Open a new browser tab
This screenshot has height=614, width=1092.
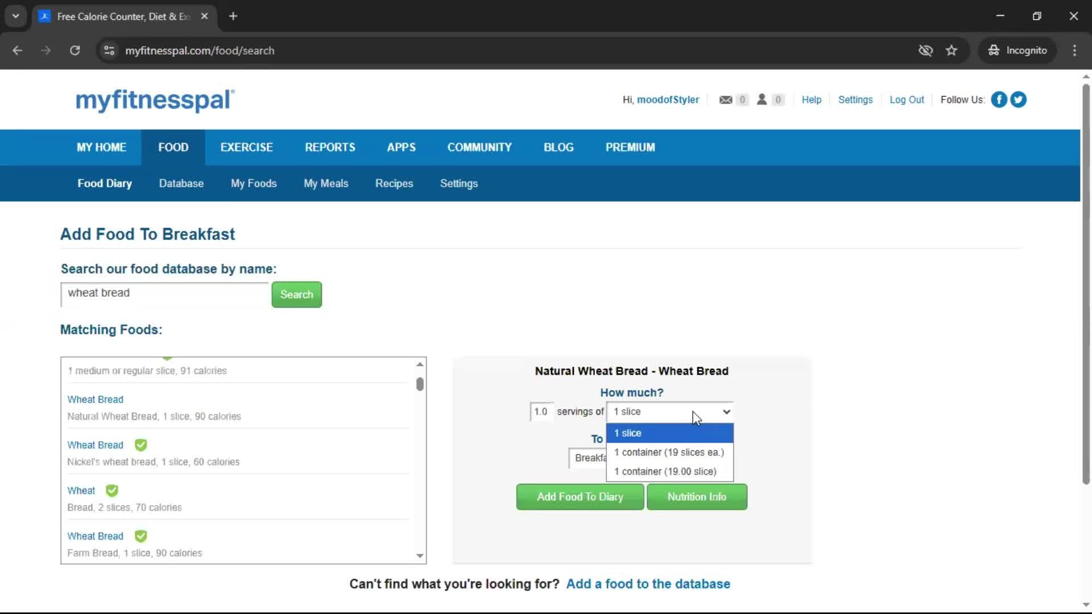pyautogui.click(x=233, y=16)
